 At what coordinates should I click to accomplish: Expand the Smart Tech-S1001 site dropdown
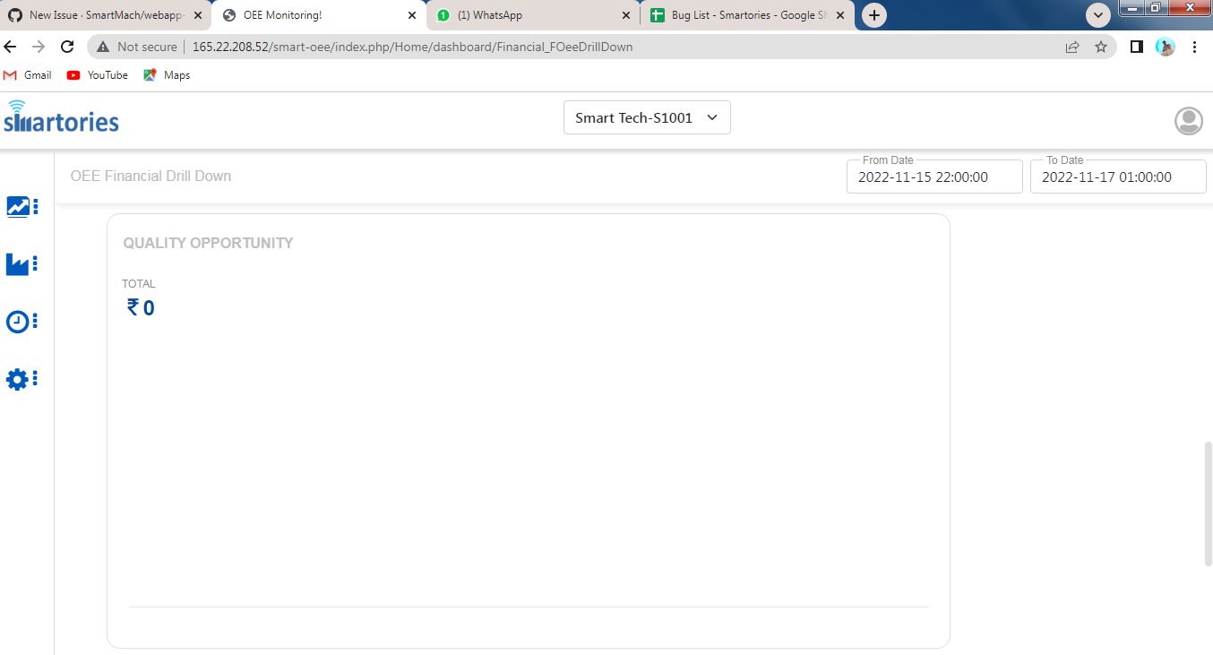(647, 117)
